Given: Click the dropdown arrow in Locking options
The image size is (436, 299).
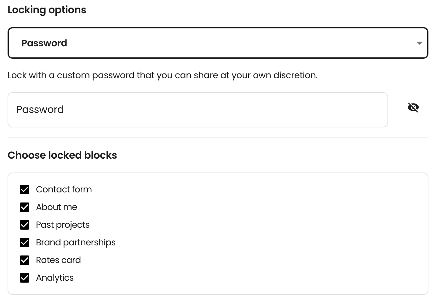Looking at the screenshot, I should 419,43.
